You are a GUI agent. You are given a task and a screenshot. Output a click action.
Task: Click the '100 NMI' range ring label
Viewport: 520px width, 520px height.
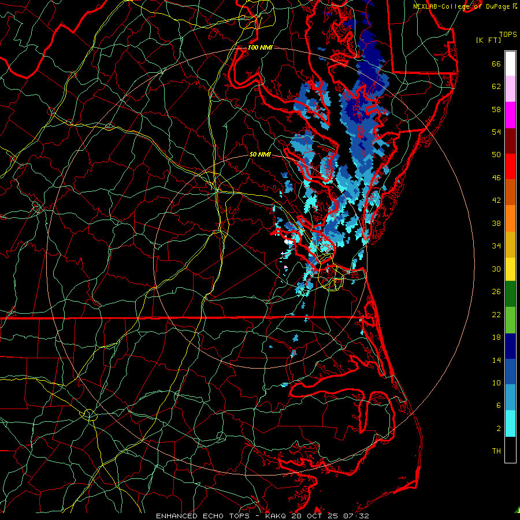[260, 48]
